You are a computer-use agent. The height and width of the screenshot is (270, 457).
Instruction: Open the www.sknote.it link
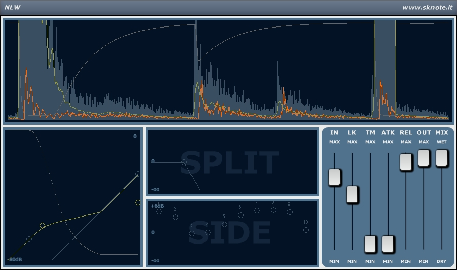tap(427, 8)
